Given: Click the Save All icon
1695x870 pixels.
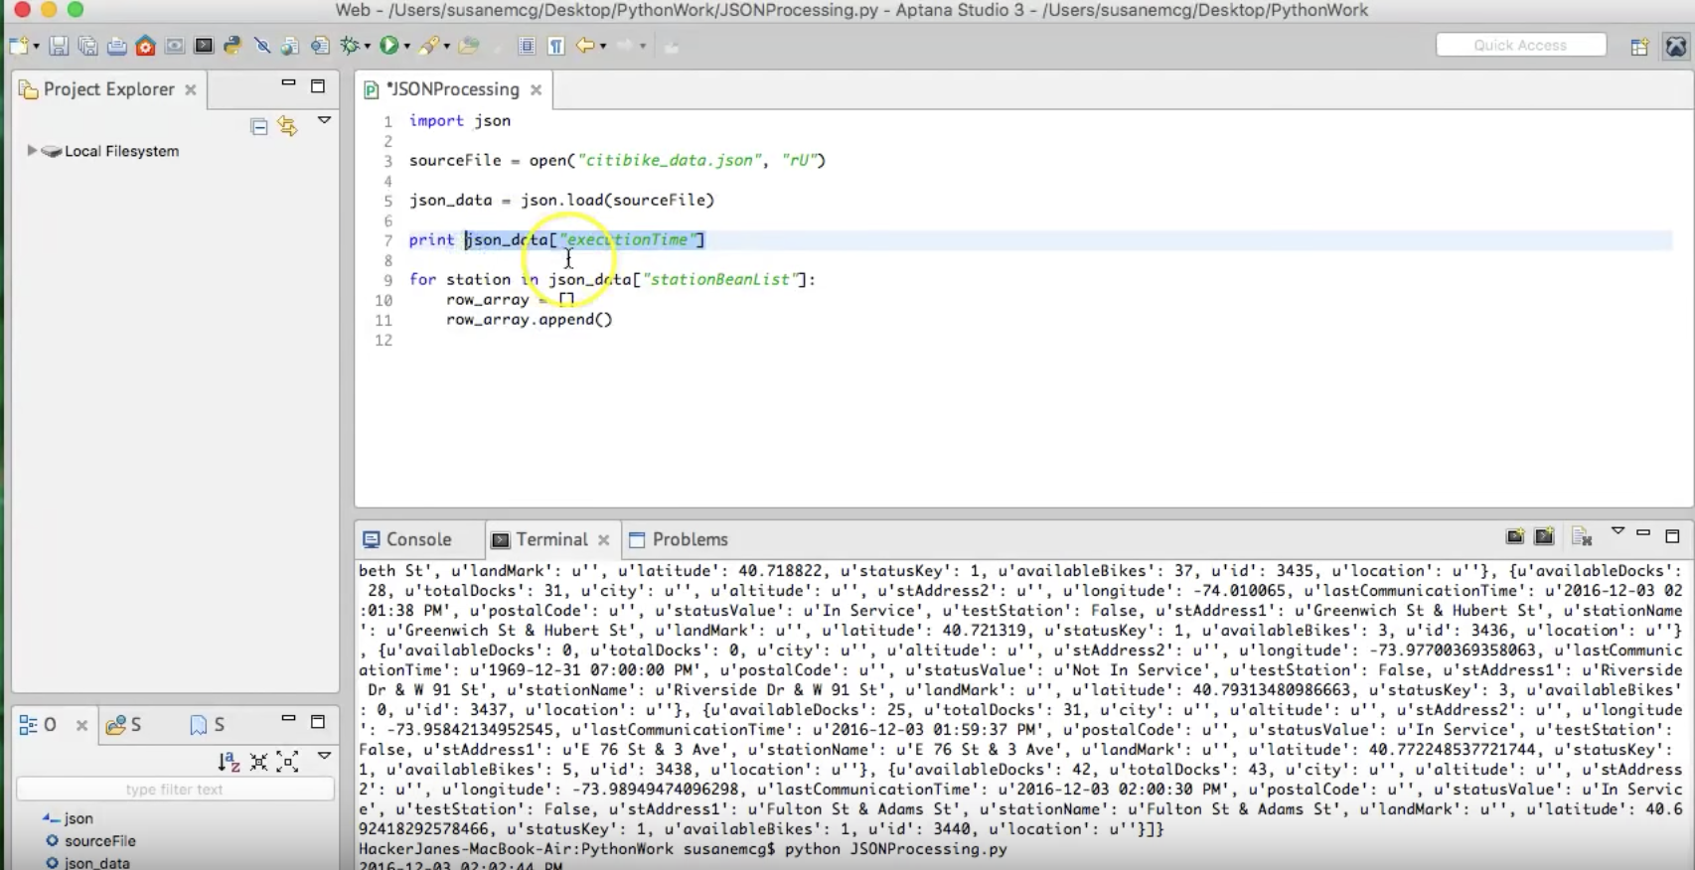Looking at the screenshot, I should [87, 46].
